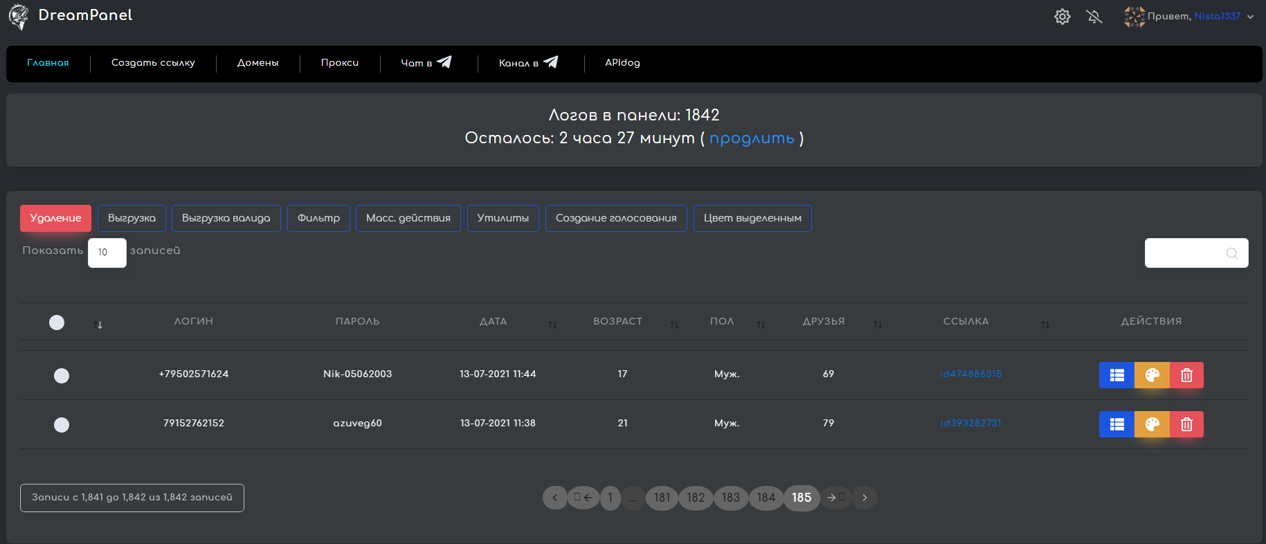
Task: Open the records-per-page dropdown showing 10
Action: [107, 253]
